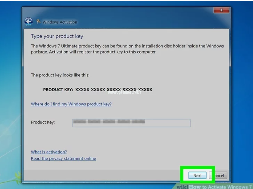The image size is (253, 189).
Task: Click the "How to Activate Windows 7" caption
Action: [221, 187]
